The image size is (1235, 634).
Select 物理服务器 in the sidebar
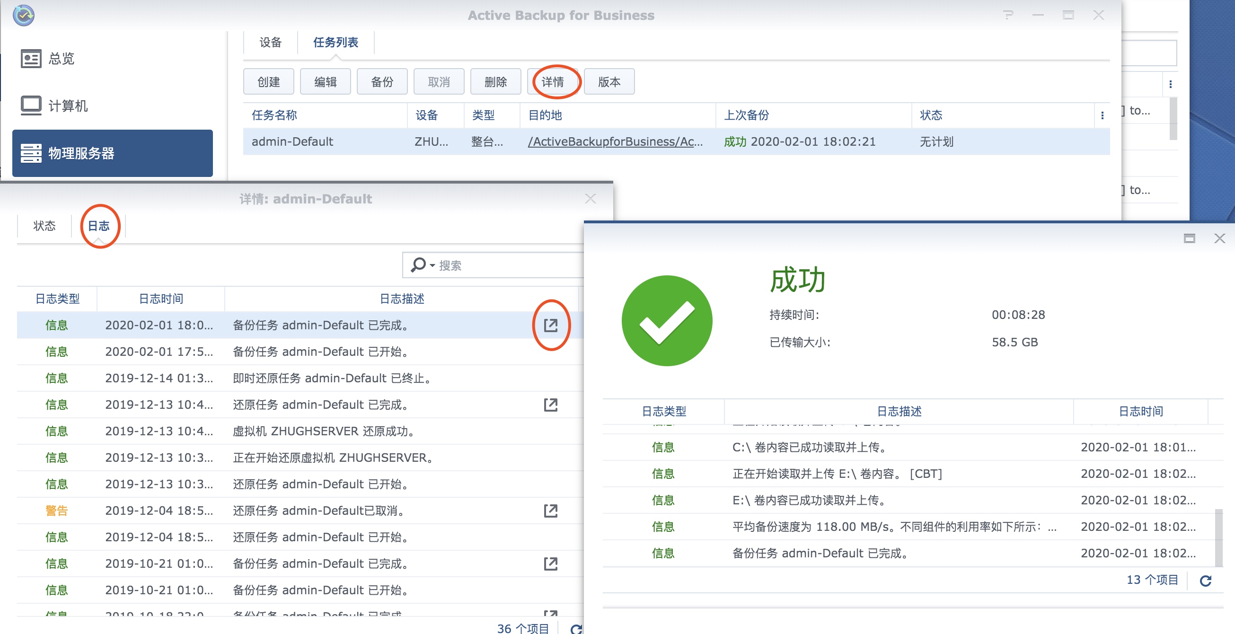[x=112, y=153]
